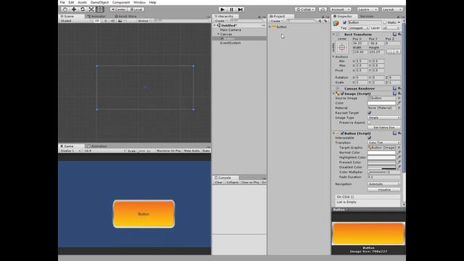Viewport: 464px width, 261px height.
Task: Click the Pause button
Action: coord(231,9)
